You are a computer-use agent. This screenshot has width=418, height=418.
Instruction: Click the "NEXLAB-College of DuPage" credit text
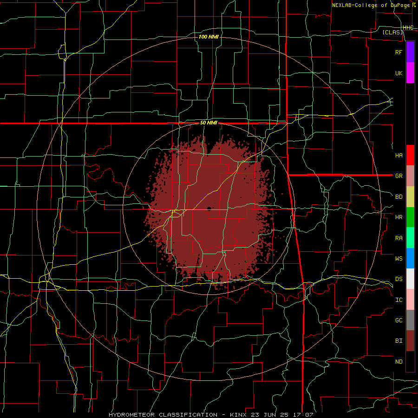click(372, 5)
